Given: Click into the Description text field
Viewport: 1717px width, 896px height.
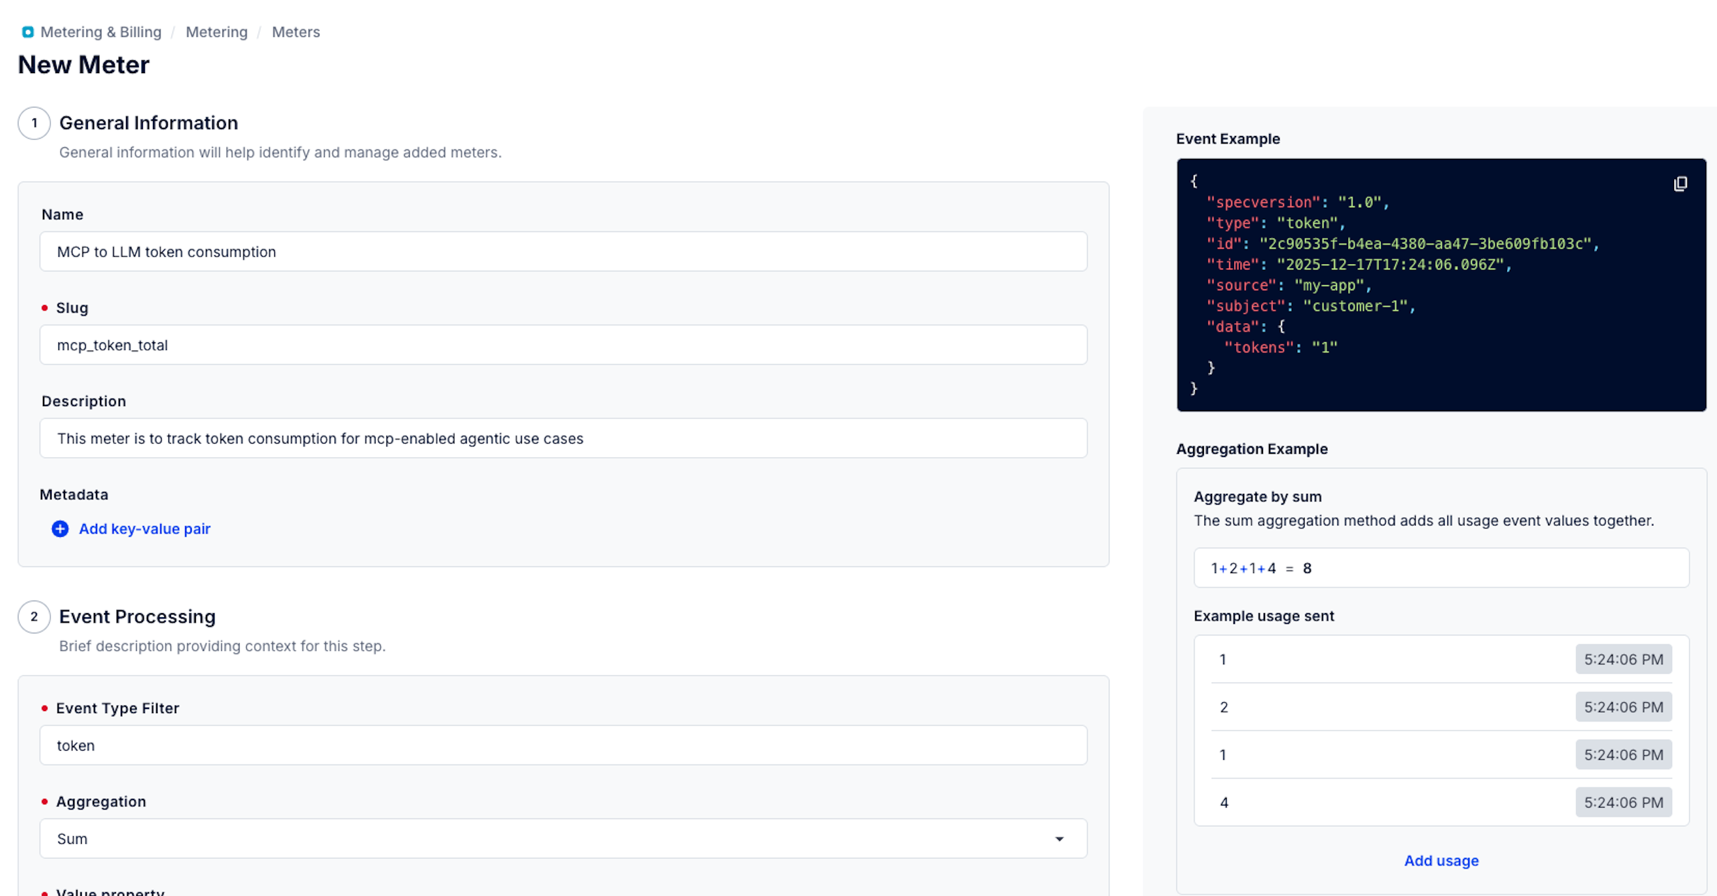Looking at the screenshot, I should pyautogui.click(x=563, y=438).
